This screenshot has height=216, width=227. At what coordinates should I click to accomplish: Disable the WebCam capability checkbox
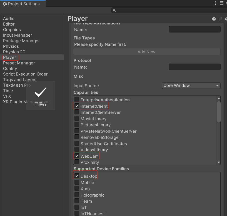pos(77,156)
